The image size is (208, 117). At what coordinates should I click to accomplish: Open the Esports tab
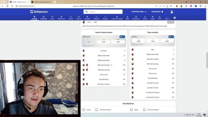pyautogui.click(x=79, y=18)
